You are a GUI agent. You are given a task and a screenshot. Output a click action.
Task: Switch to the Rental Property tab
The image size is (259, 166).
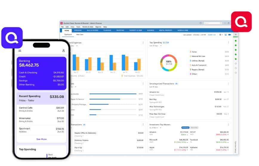(x=166, y=30)
